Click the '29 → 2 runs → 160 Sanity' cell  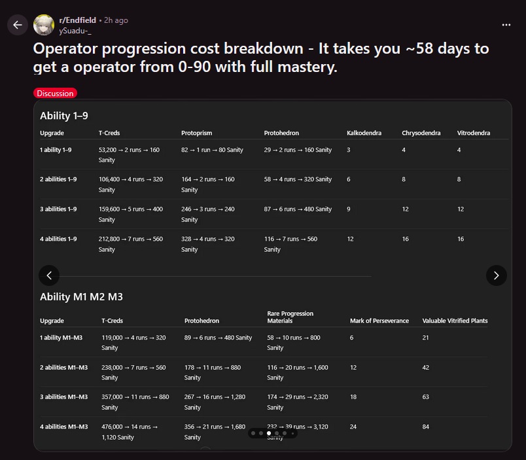[x=298, y=150]
